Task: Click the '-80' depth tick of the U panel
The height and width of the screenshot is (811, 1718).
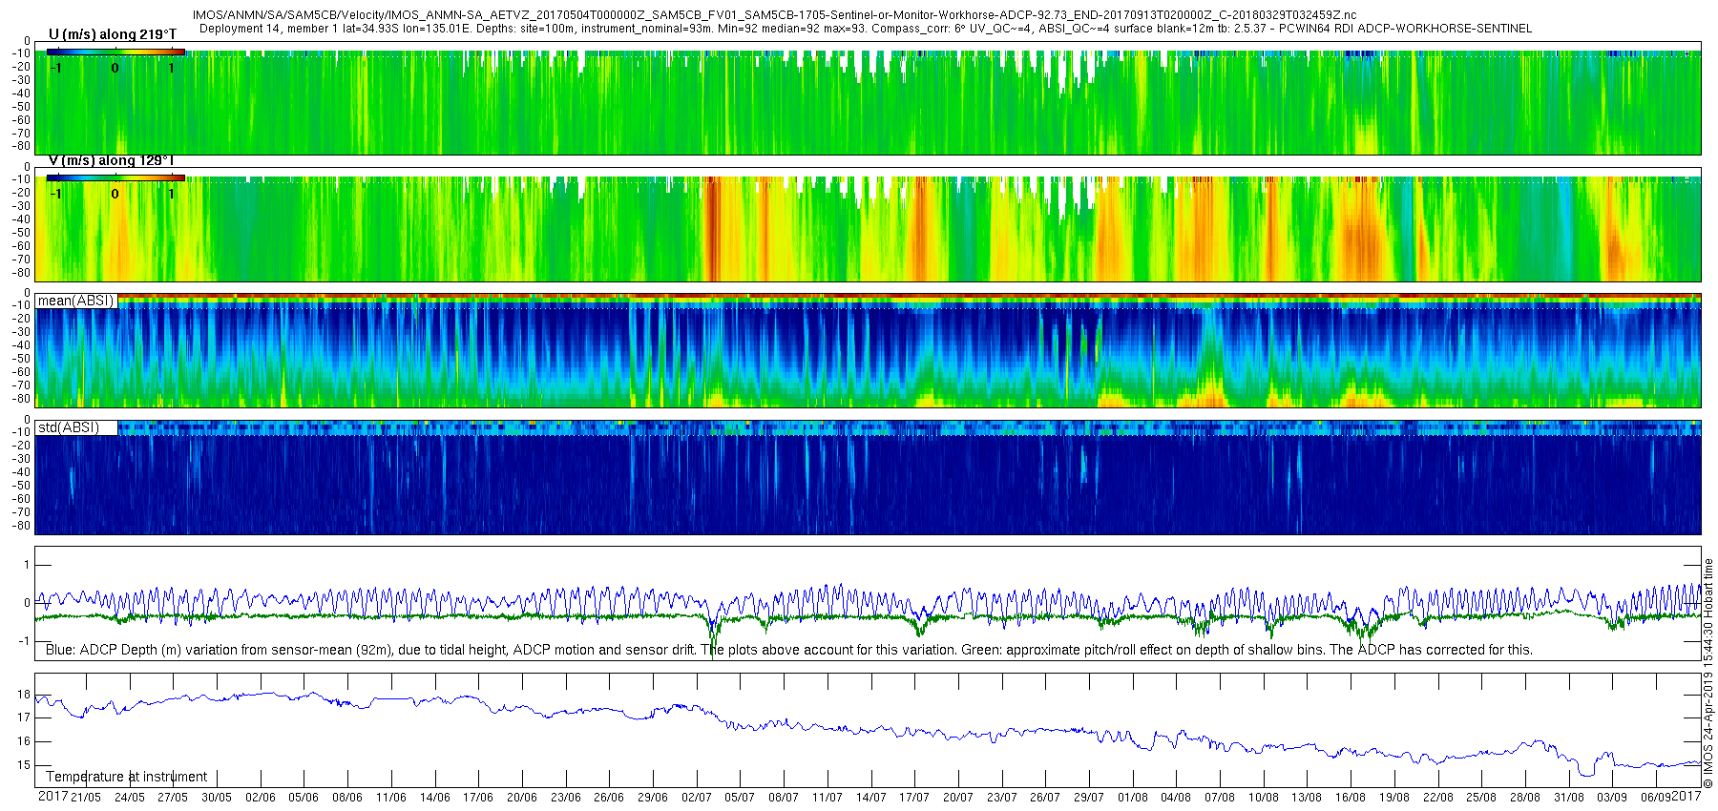Action: pyautogui.click(x=21, y=146)
